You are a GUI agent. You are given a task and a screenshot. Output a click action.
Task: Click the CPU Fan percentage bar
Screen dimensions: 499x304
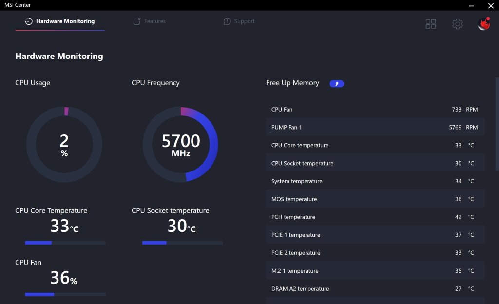point(65,294)
